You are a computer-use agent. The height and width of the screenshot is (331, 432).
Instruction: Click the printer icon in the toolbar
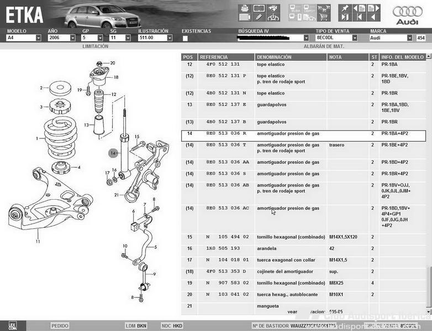244,8
